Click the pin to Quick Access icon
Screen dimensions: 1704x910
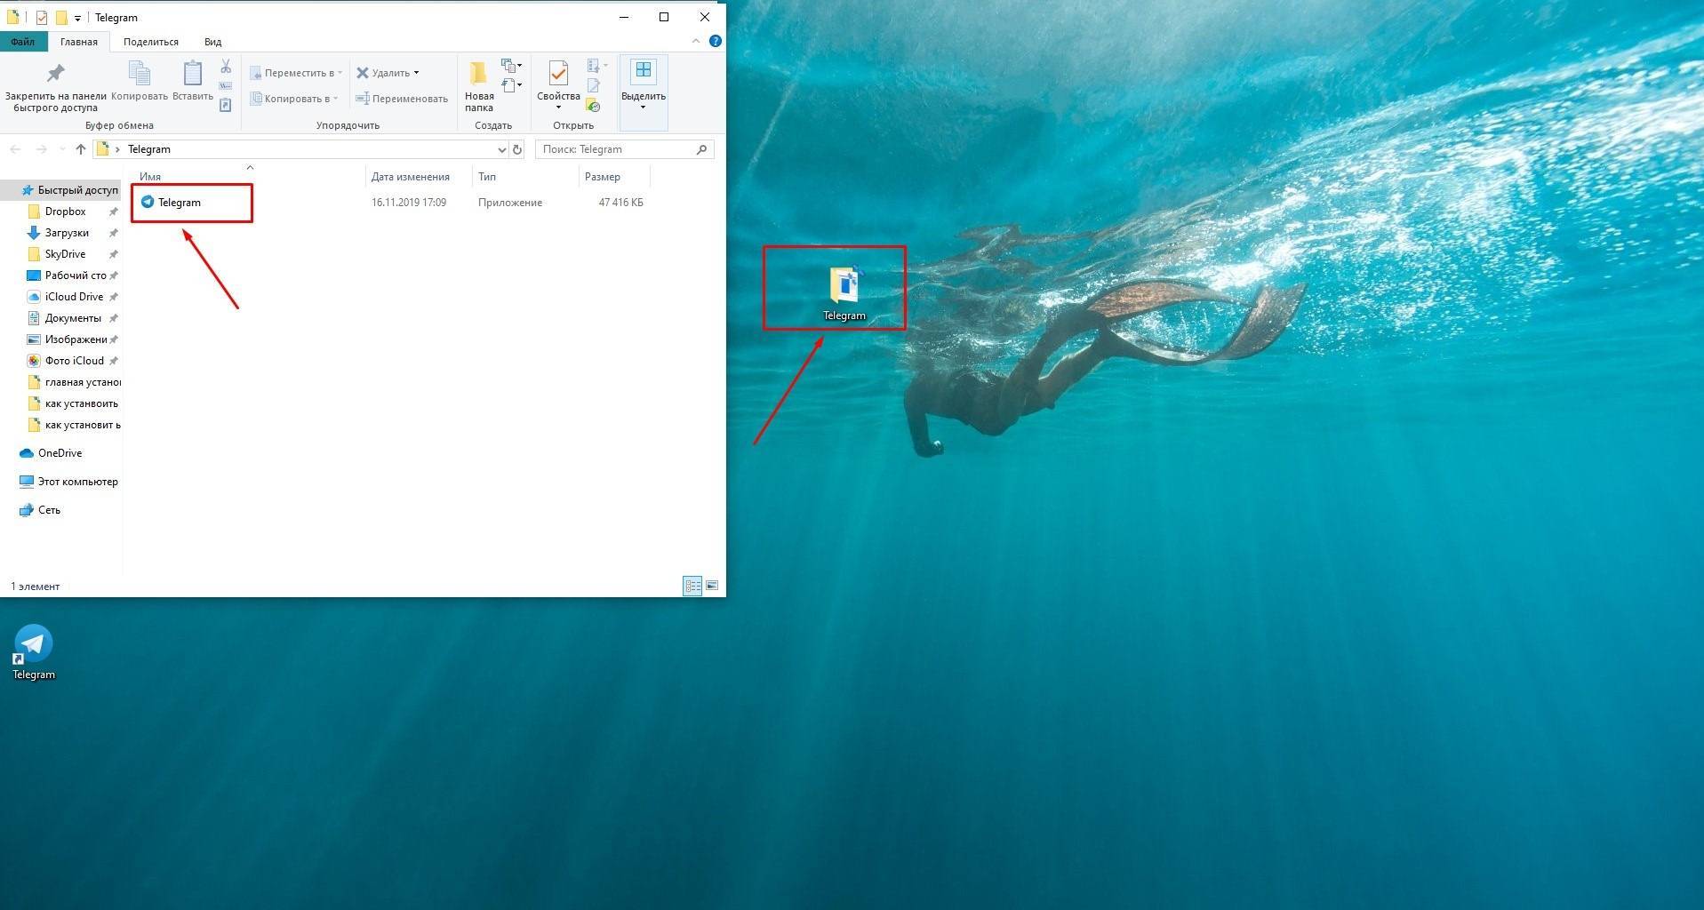[55, 74]
